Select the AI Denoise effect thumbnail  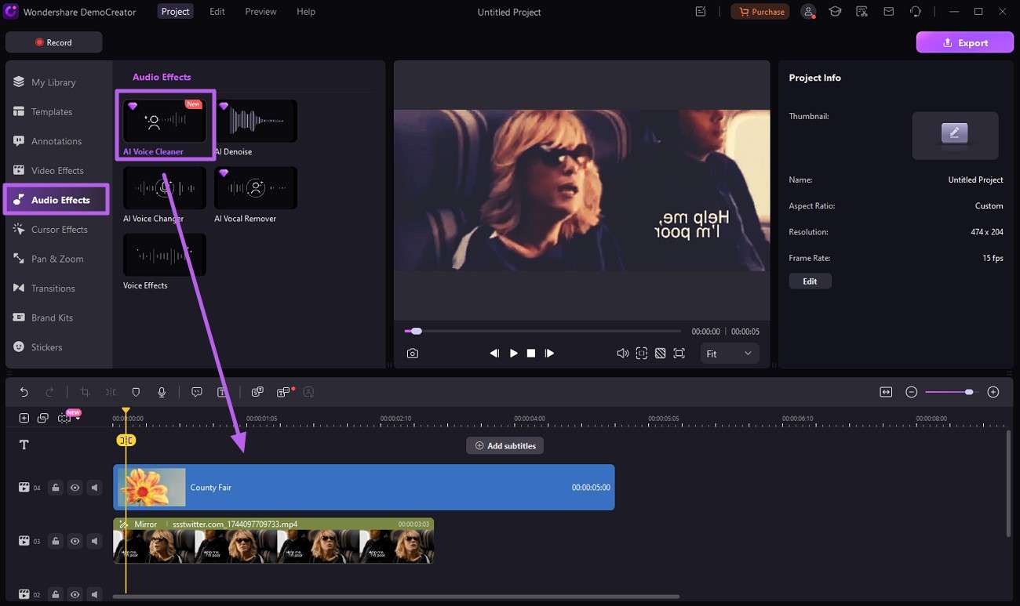click(x=256, y=121)
